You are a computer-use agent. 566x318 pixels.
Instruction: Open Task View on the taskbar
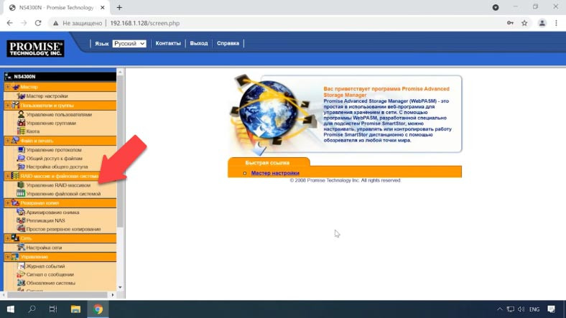click(53, 309)
